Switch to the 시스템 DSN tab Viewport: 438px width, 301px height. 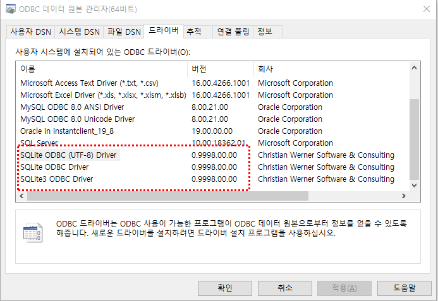[79, 32]
